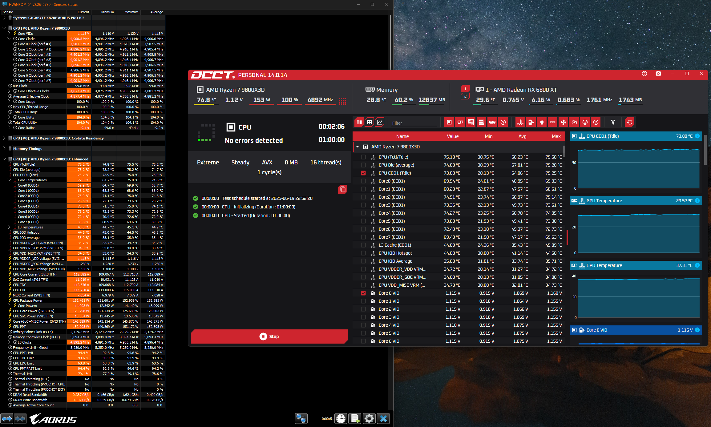
Task: Take an OCCT screenshot with camera icon
Action: click(658, 74)
